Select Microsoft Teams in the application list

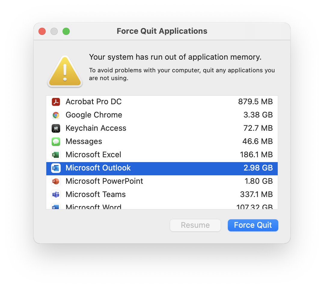coord(162,195)
